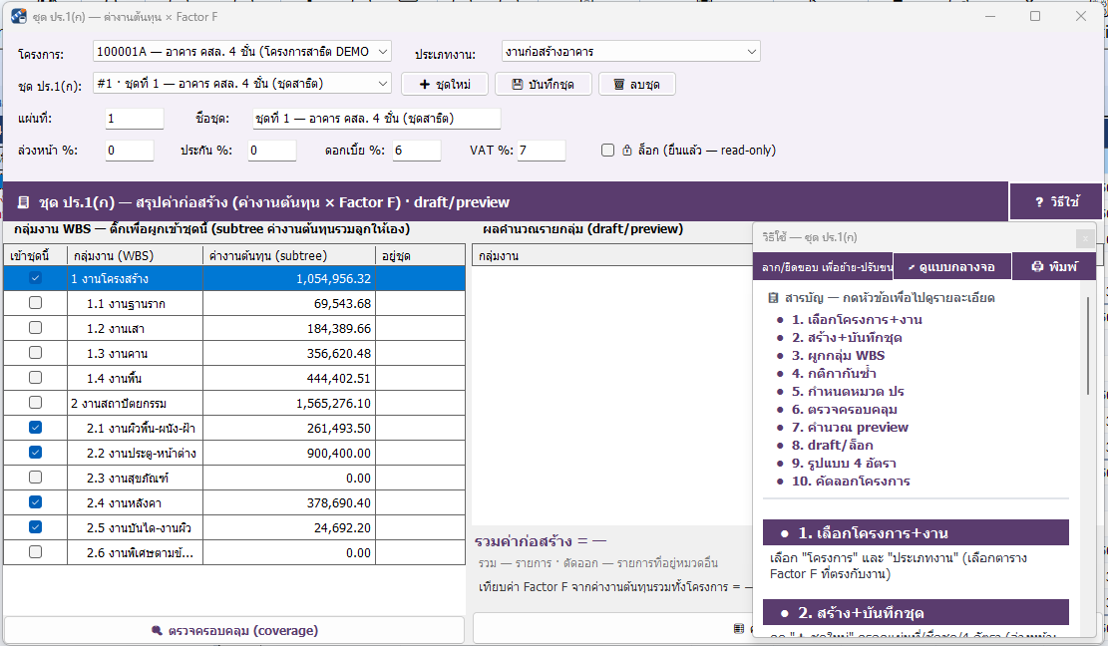1108x646 pixels.
Task: Jump to help section 7. คำนวณ preview
Action: click(850, 427)
